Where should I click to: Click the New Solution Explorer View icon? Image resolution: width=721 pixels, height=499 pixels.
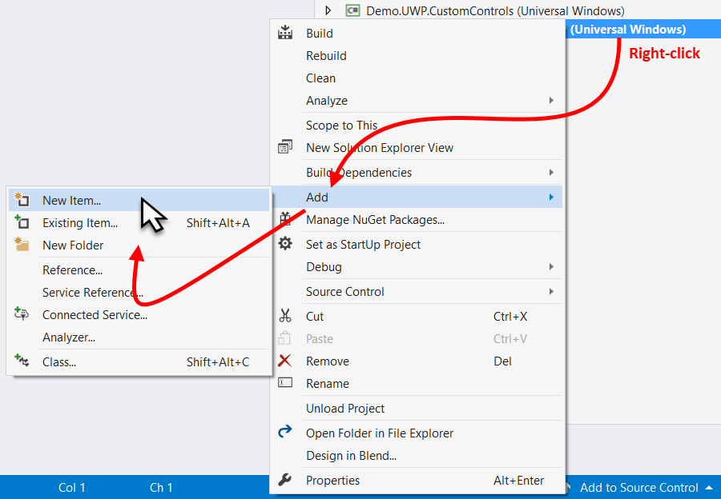click(x=284, y=147)
